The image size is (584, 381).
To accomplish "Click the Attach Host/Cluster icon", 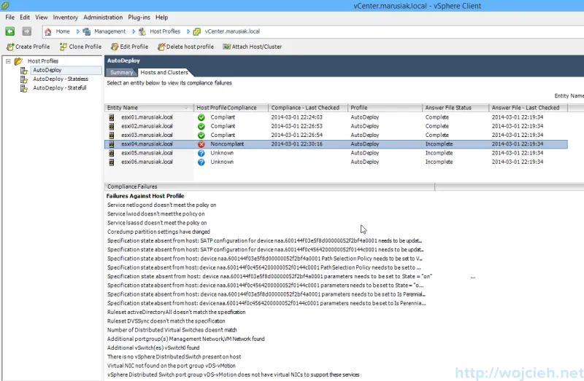I will 226,47.
